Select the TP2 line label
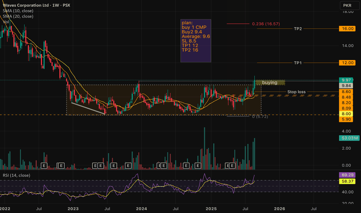The image size is (361, 213). point(298,29)
